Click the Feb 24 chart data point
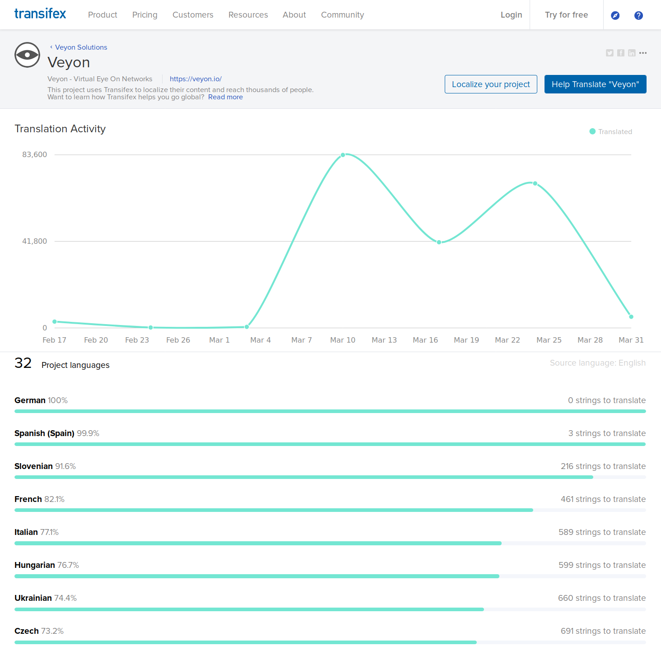The width and height of the screenshot is (661, 655). (x=151, y=328)
